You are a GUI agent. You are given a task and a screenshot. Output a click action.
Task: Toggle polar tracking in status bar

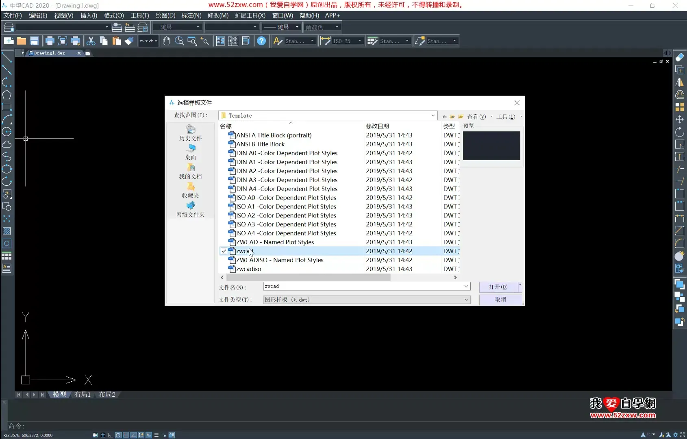tap(118, 435)
